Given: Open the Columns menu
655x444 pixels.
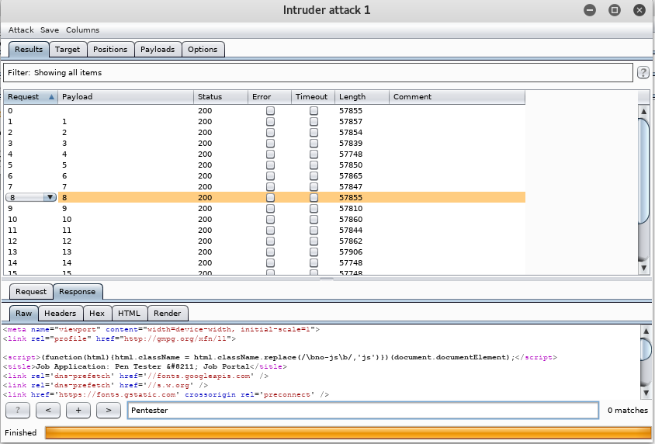Looking at the screenshot, I should tap(82, 29).
